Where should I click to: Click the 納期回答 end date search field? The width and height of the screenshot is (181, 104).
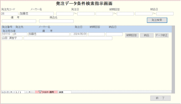point(125,14)
